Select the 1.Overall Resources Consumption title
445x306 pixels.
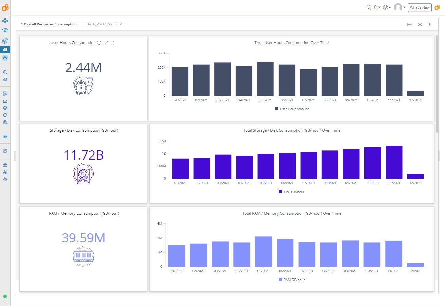click(x=49, y=24)
